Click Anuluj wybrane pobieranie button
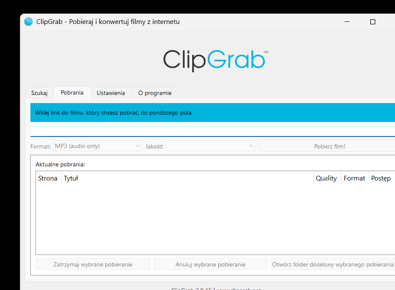 pyautogui.click(x=211, y=264)
